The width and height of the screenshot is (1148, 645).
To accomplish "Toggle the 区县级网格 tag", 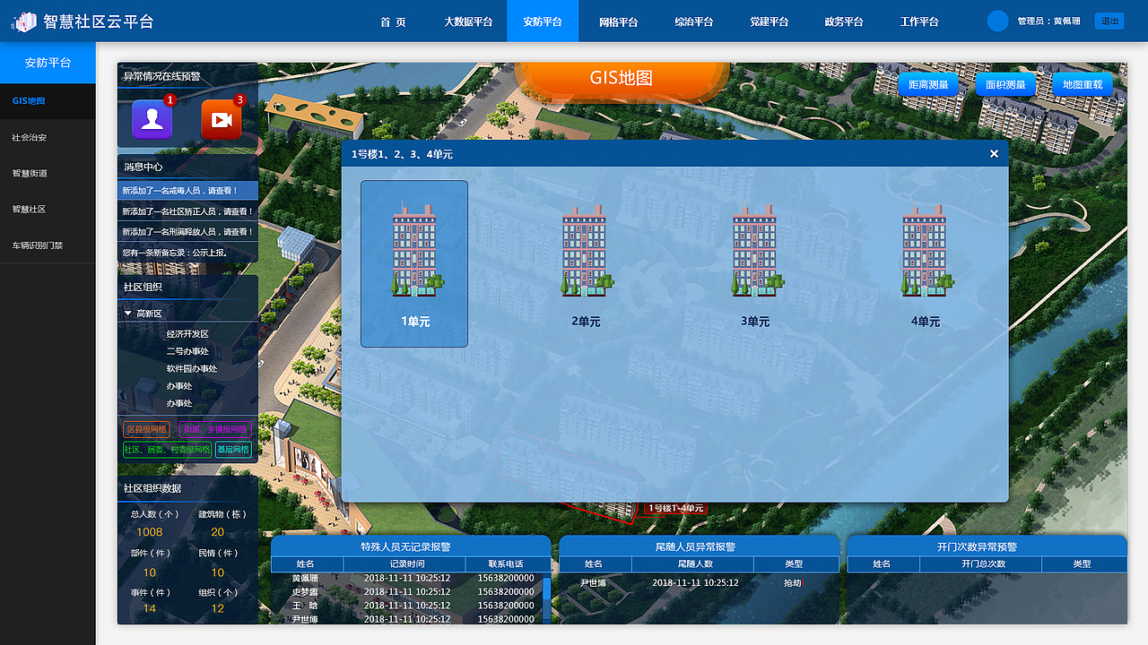I will (x=146, y=429).
